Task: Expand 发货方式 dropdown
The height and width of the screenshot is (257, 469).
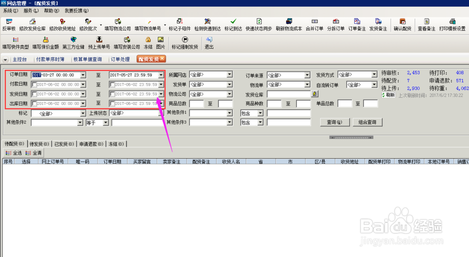Action: click(374, 74)
